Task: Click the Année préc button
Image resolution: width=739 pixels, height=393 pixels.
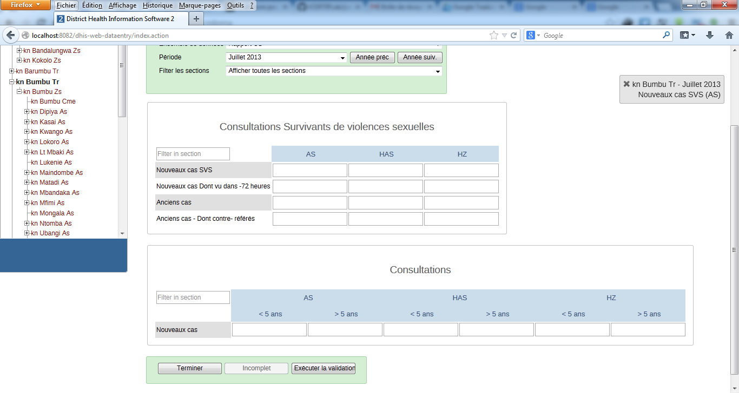Action: point(372,57)
